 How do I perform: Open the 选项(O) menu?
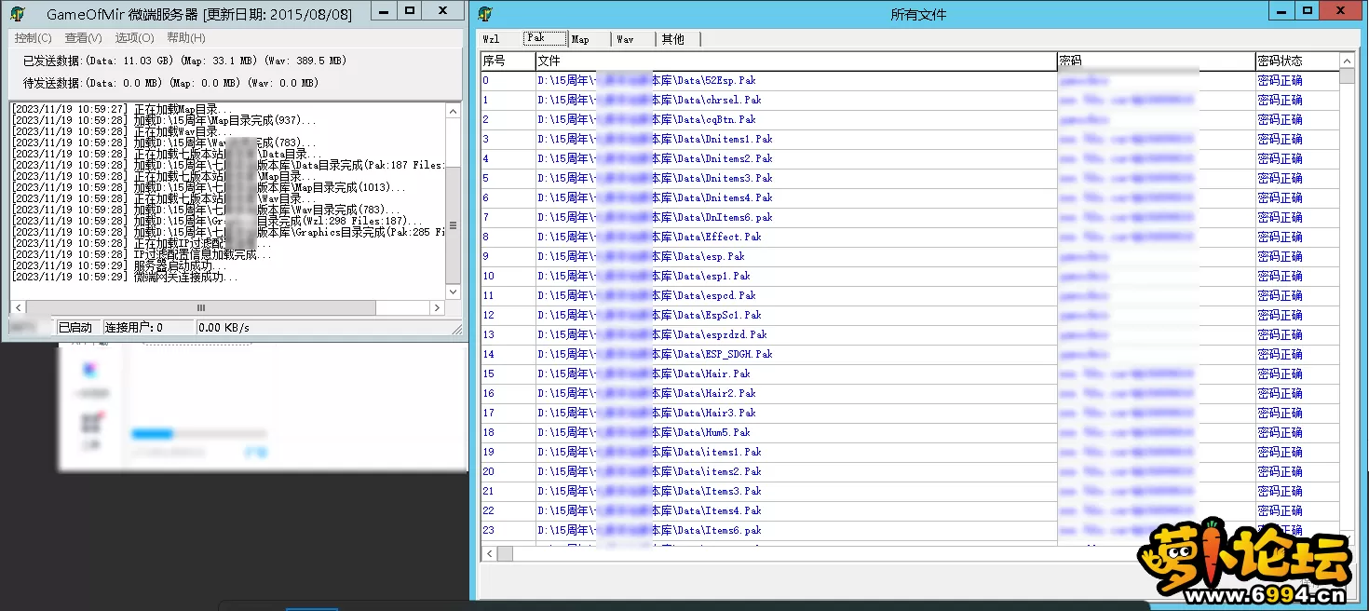[134, 38]
